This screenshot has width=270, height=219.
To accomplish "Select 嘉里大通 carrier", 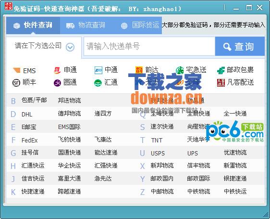I will (69, 179).
